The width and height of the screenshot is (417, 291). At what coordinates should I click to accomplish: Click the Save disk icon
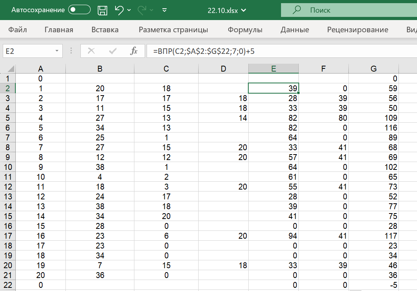102,10
